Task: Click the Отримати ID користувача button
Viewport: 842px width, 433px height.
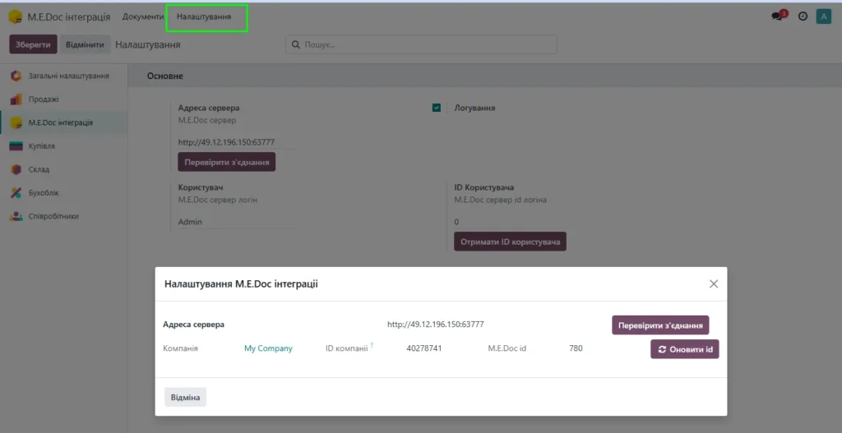Action: (510, 242)
